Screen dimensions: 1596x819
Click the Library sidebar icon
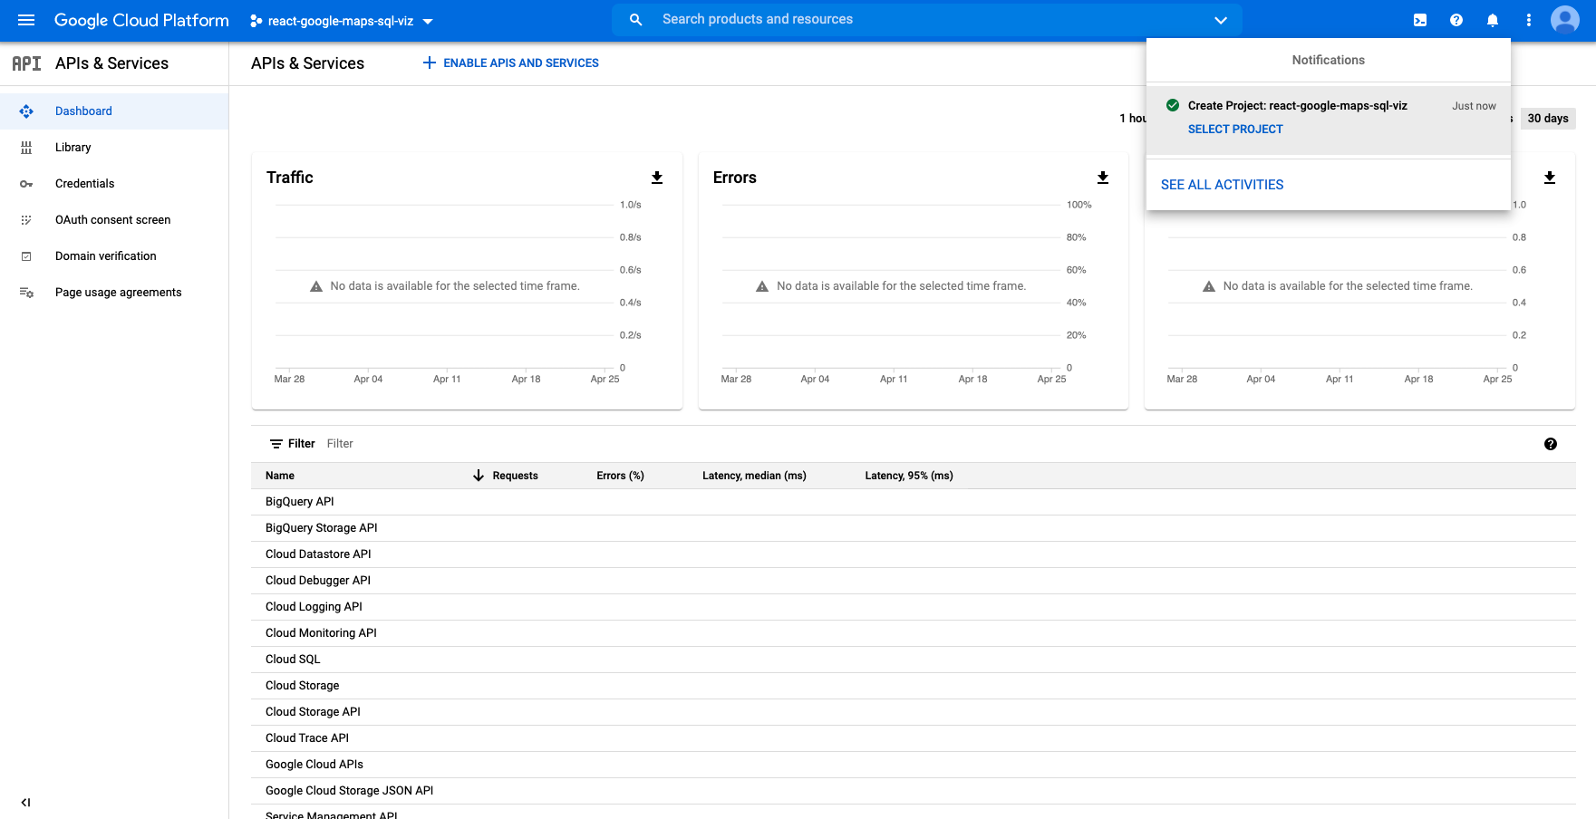[26, 148]
